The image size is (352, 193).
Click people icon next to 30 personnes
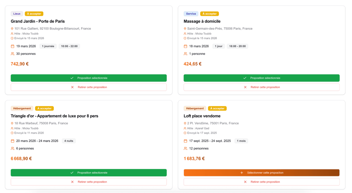point(13,54)
